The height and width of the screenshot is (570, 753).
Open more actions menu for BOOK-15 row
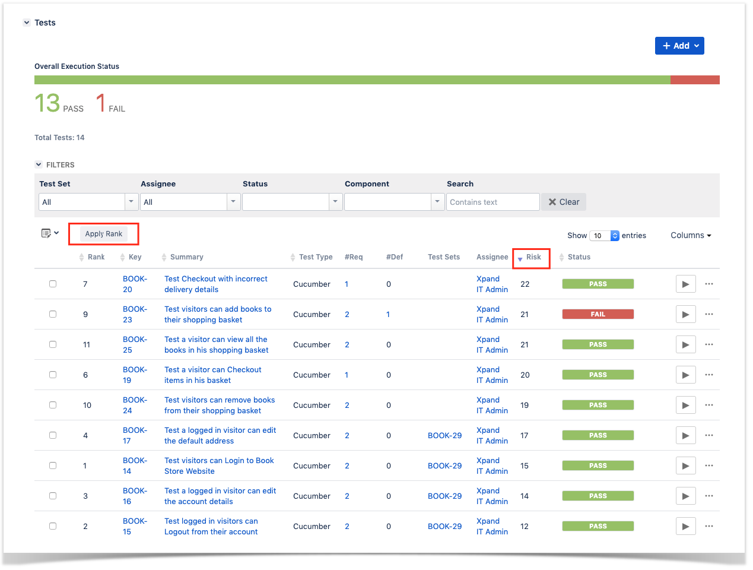pyautogui.click(x=709, y=526)
